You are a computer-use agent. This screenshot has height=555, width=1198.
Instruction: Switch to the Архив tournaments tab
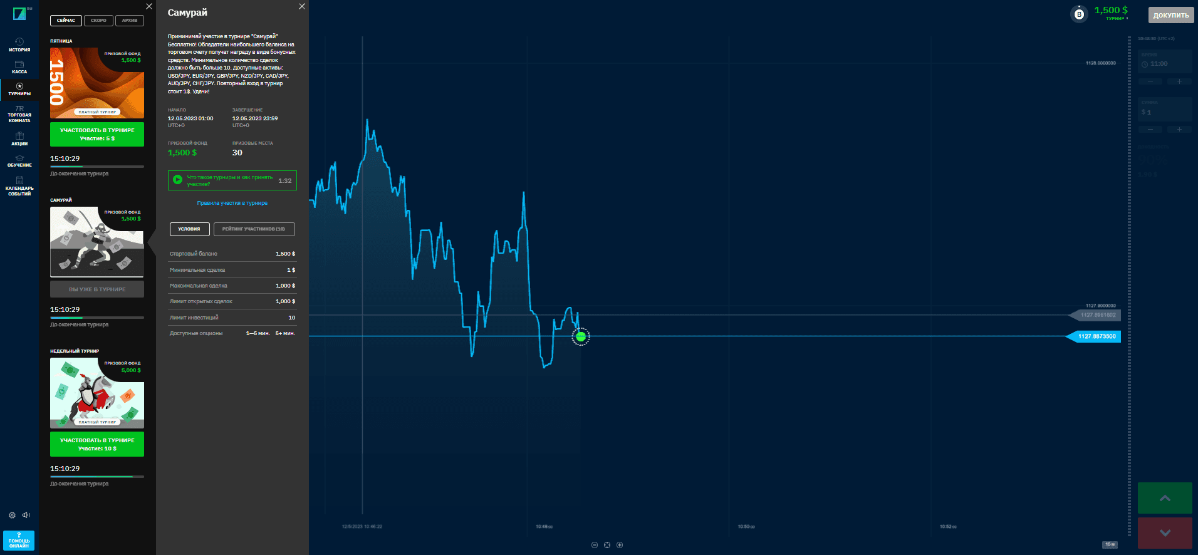tap(130, 21)
